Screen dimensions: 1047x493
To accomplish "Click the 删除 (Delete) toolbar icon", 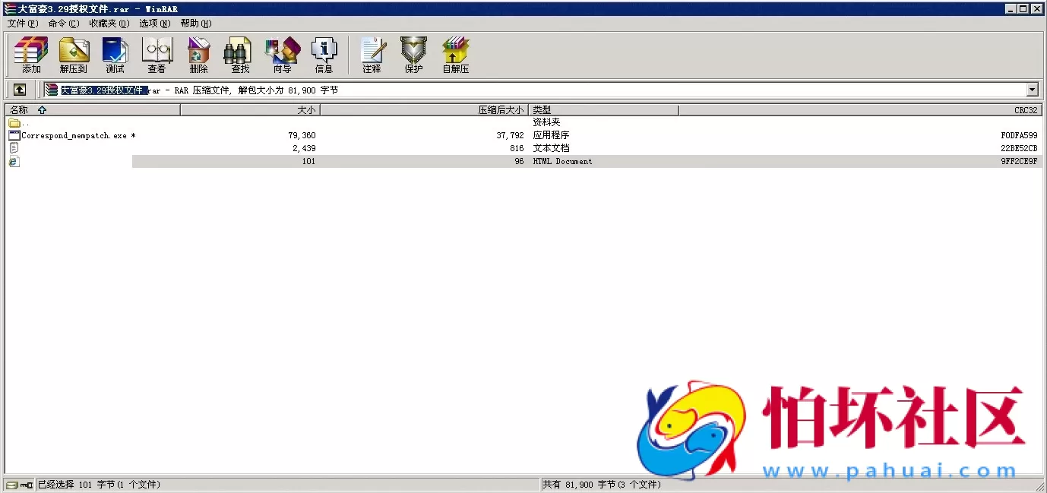I will click(x=198, y=55).
